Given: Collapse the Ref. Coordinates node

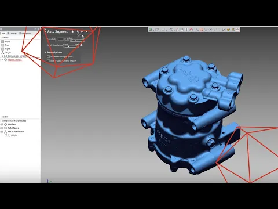Looking at the screenshot, I should (1, 132).
